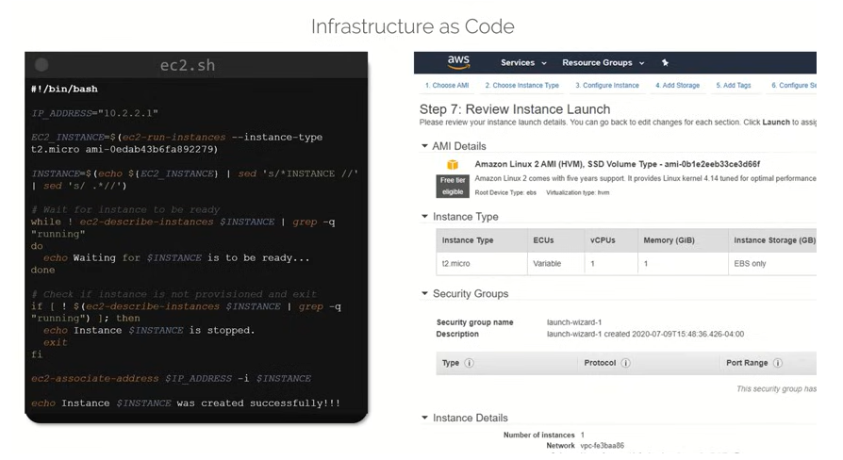Screen dimensions: 843x460
Task: Click the info icon next to Protocol
Action: 625,363
